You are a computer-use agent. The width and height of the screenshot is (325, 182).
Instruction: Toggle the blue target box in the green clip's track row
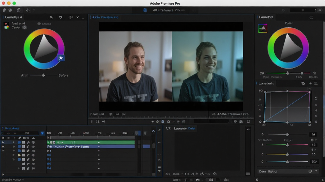(19, 143)
